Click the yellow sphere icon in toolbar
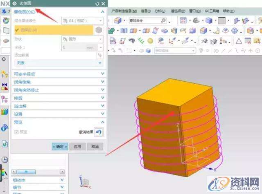 click(150, 40)
